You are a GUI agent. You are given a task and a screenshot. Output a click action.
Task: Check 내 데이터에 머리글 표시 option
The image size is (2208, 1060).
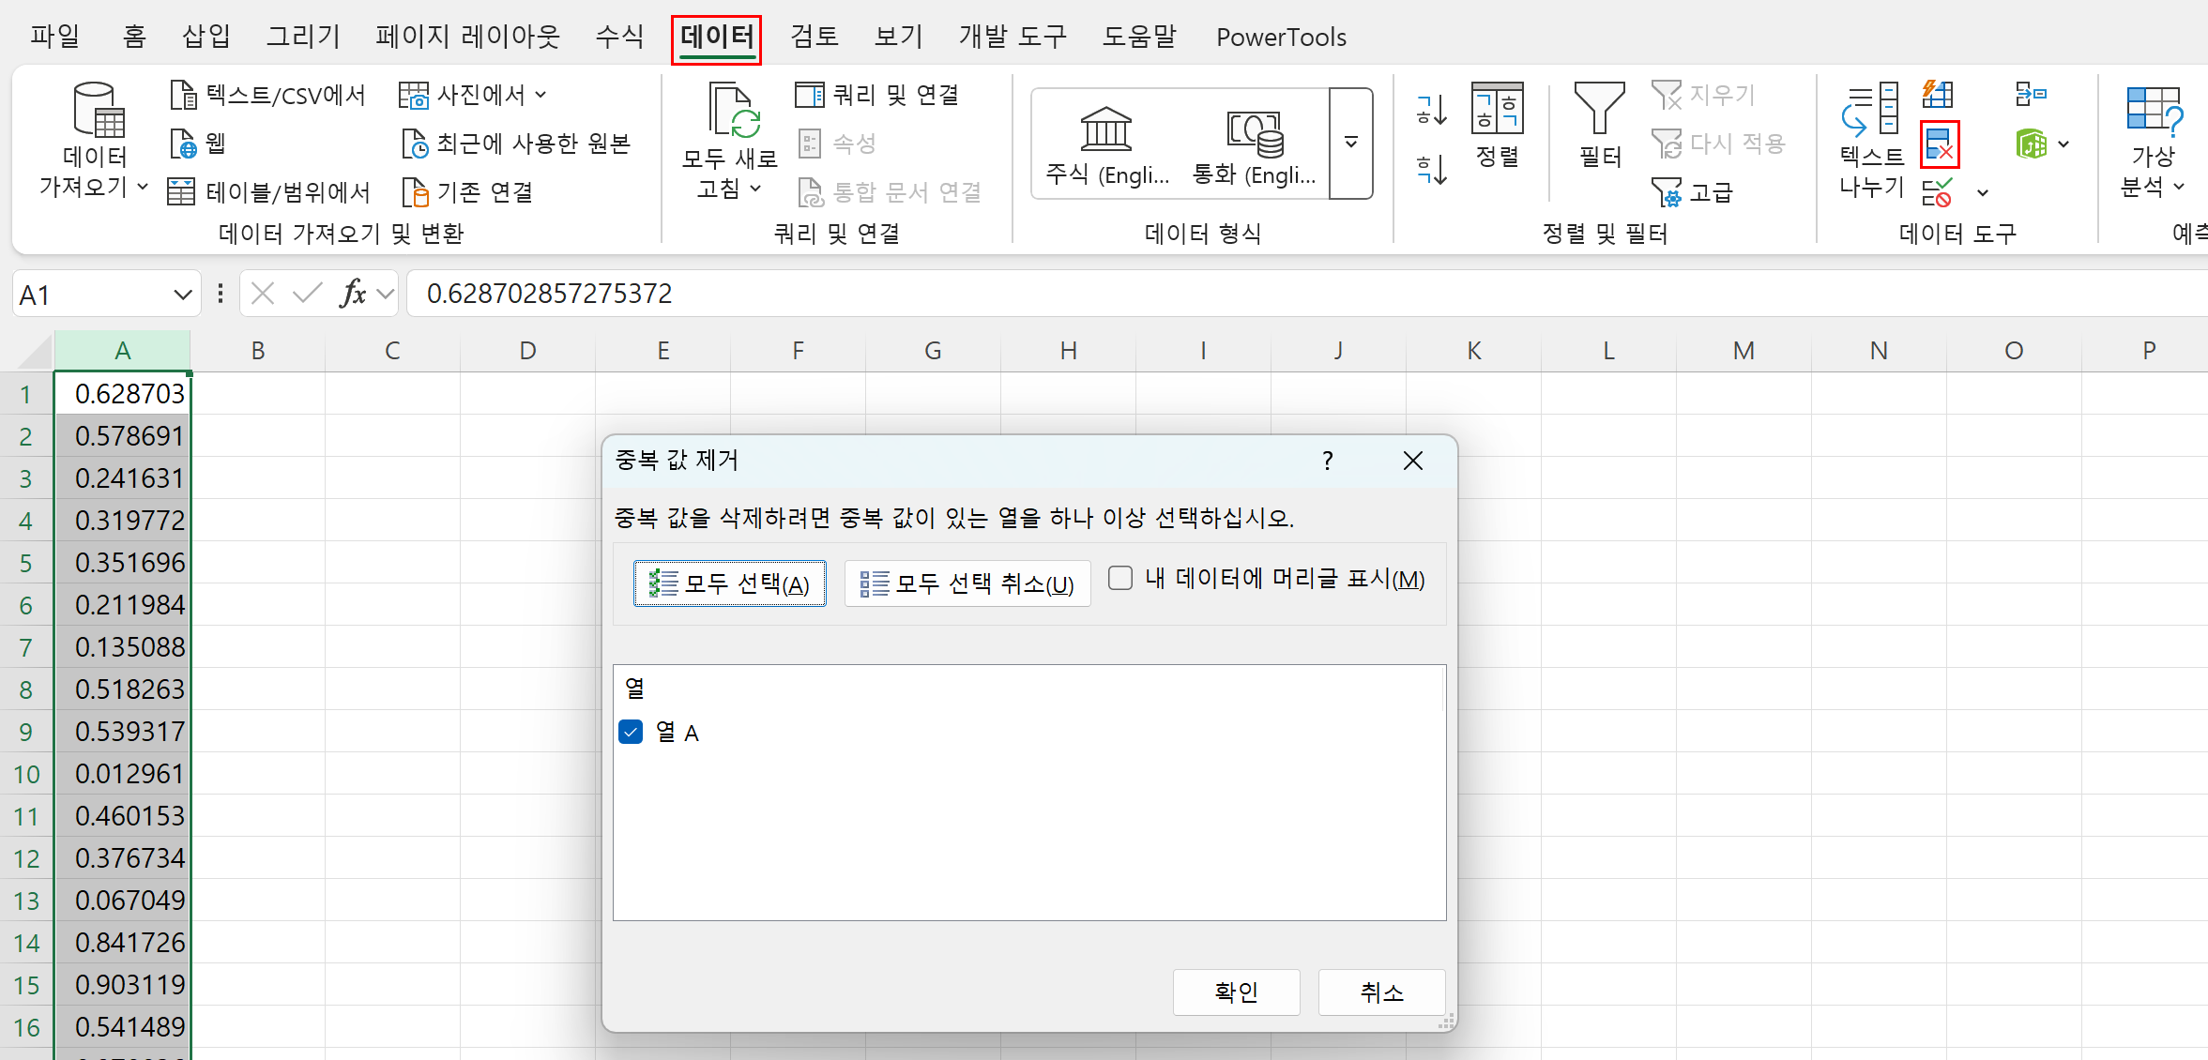click(1119, 579)
